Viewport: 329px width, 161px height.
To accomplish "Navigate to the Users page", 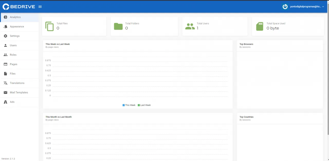I will [19, 45].
